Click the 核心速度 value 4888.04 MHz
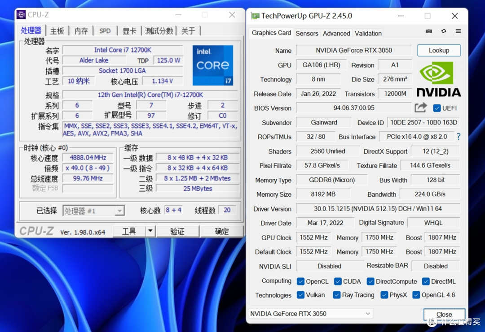The image size is (485, 332). [x=88, y=158]
